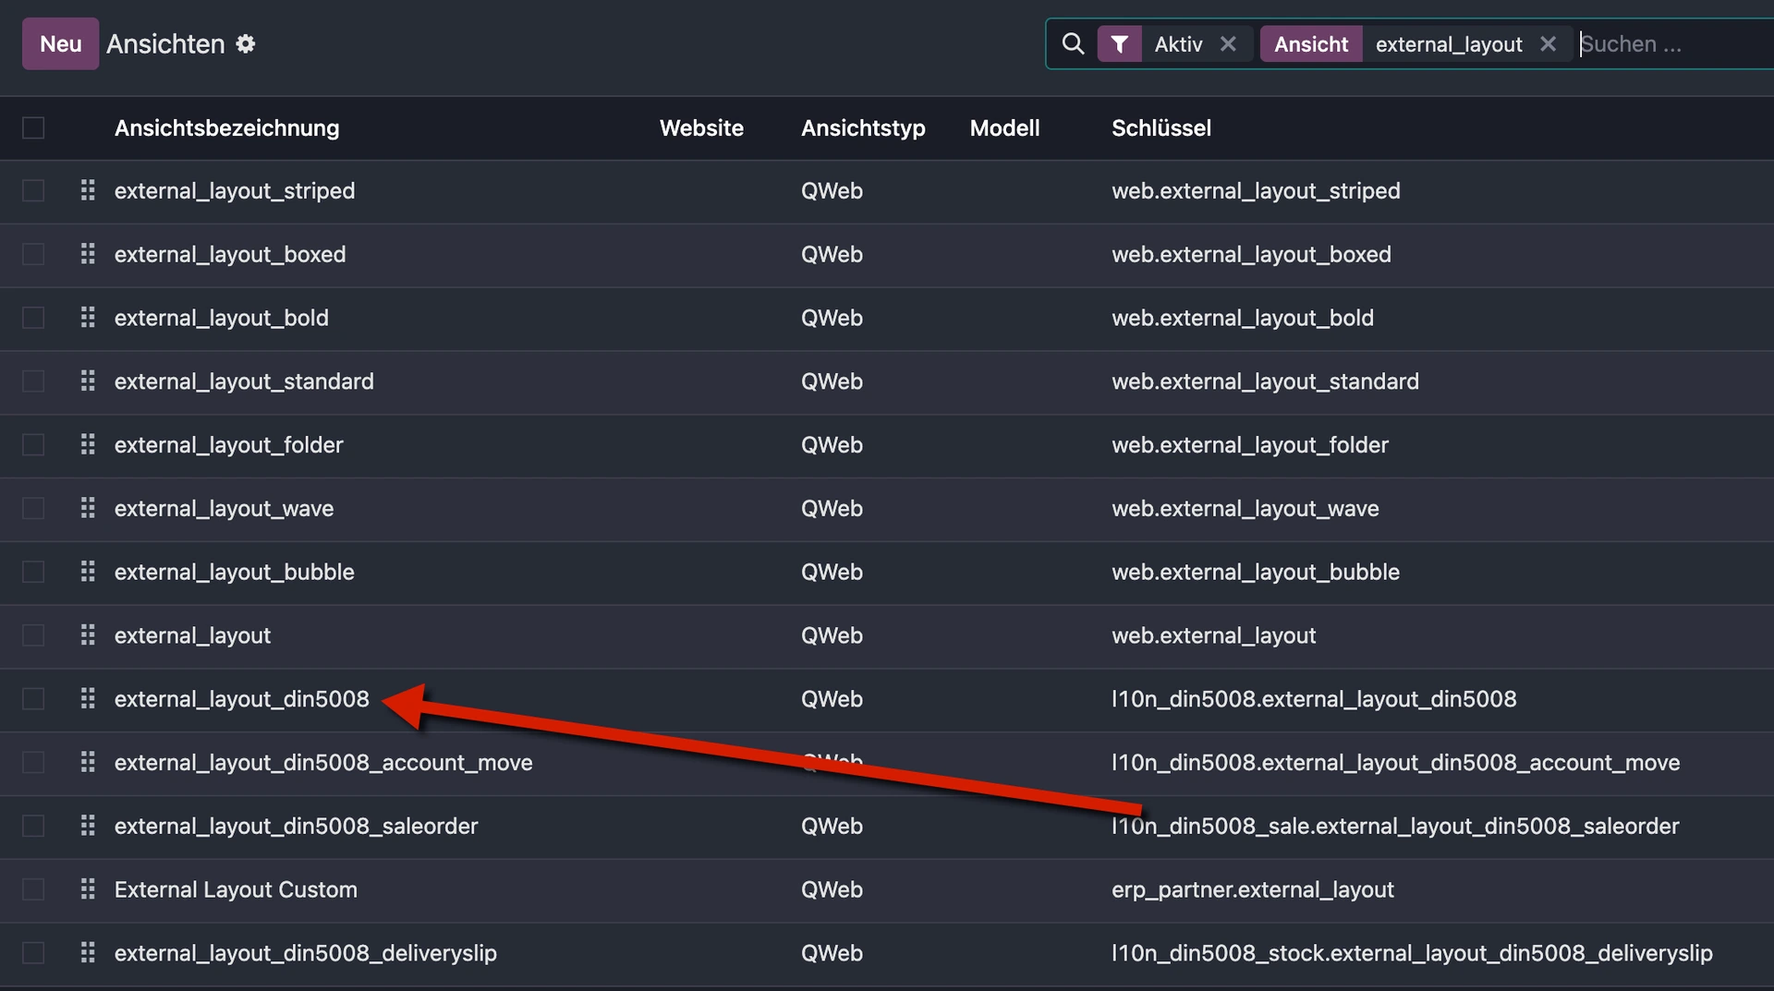Toggle the select-all checkbox in header
This screenshot has height=991, width=1774.
[33, 127]
